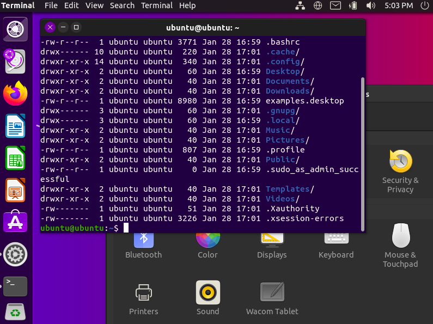Open the battery status indicator
The height and width of the screenshot is (324, 433).
[353, 5]
